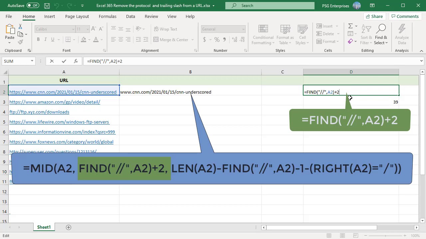The height and width of the screenshot is (239, 426).
Task: Click the Search box in title bar
Action: pyautogui.click(x=270, y=6)
